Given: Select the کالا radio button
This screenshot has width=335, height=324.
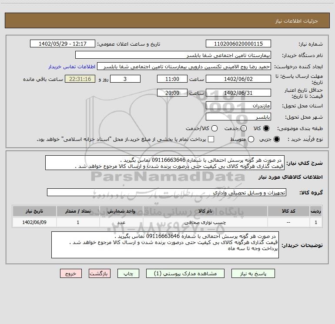Looking at the screenshot, I should pyautogui.click(x=266, y=128).
